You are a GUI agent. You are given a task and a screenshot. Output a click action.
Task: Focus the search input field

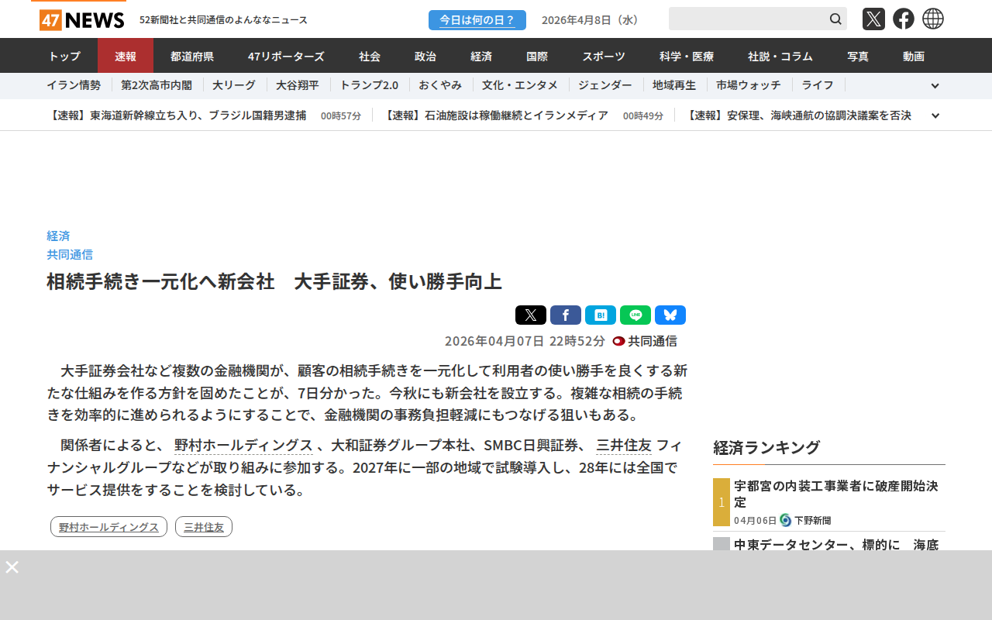(748, 19)
